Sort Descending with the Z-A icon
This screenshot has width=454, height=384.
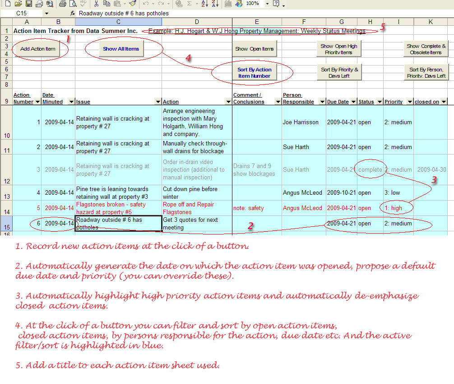[x=215, y=4]
